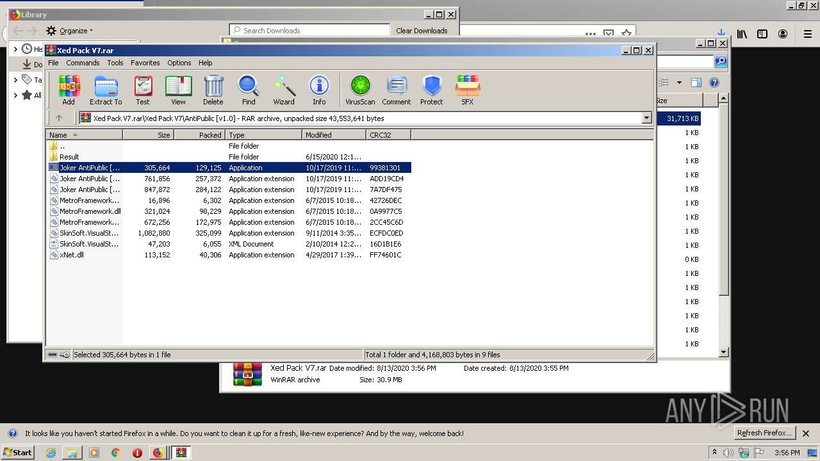The image size is (820, 461).
Task: Click the Explorer scrollbar up arrow
Action: pyautogui.click(x=723, y=99)
